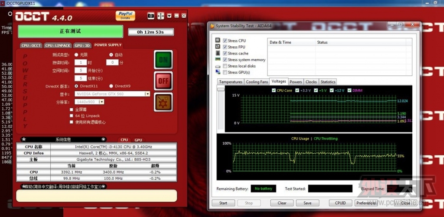The image size is (444, 217).
Task: Switch to the CPU : OCCT tab
Action: tap(31, 45)
